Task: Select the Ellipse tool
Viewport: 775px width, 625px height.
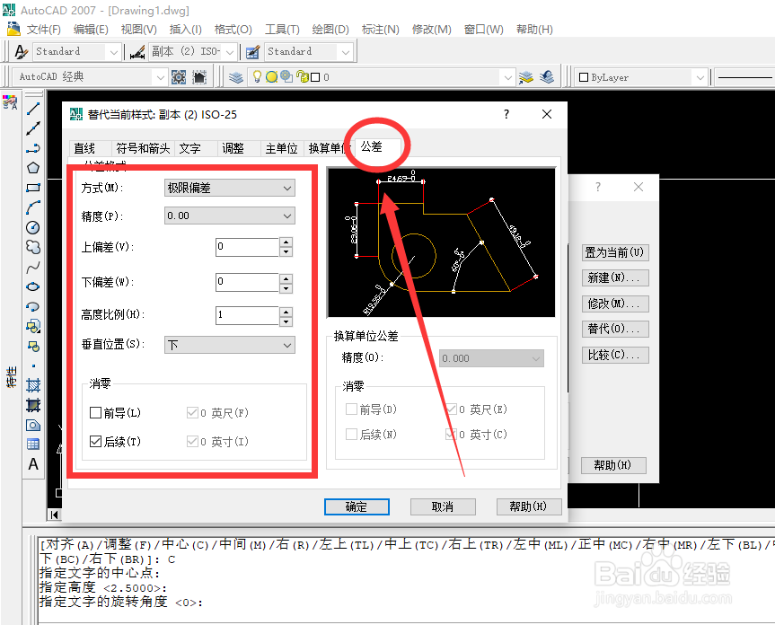Action: point(33,286)
